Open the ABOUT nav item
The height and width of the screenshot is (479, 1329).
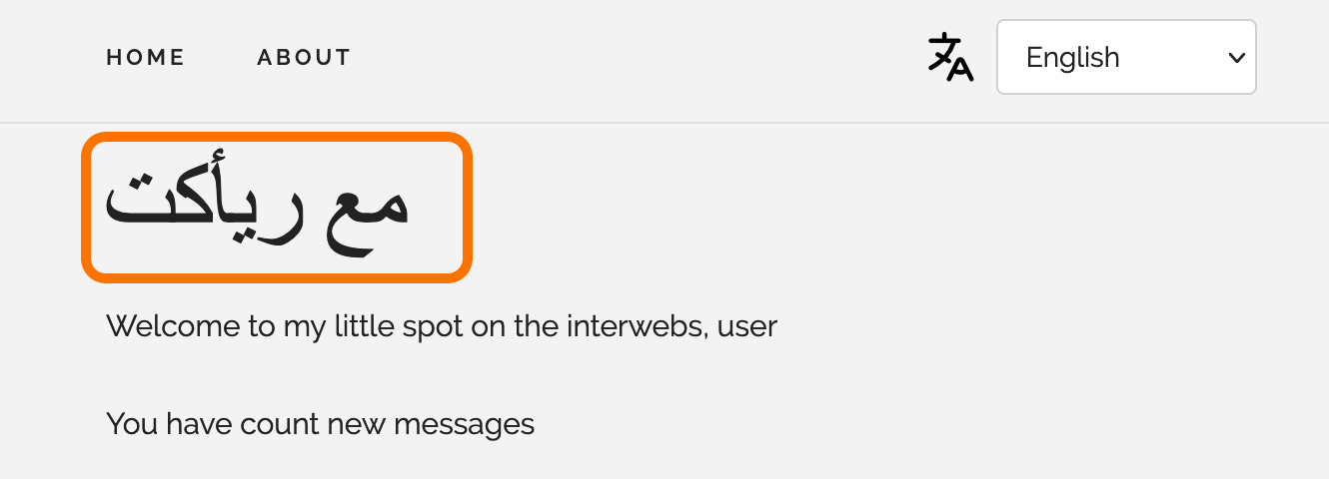click(x=304, y=58)
